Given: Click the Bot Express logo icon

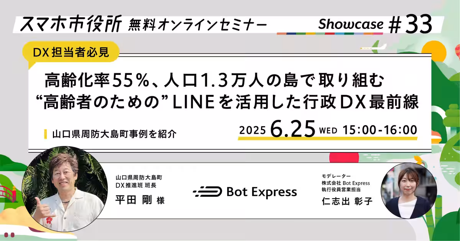Looking at the screenshot, I should [207, 191].
